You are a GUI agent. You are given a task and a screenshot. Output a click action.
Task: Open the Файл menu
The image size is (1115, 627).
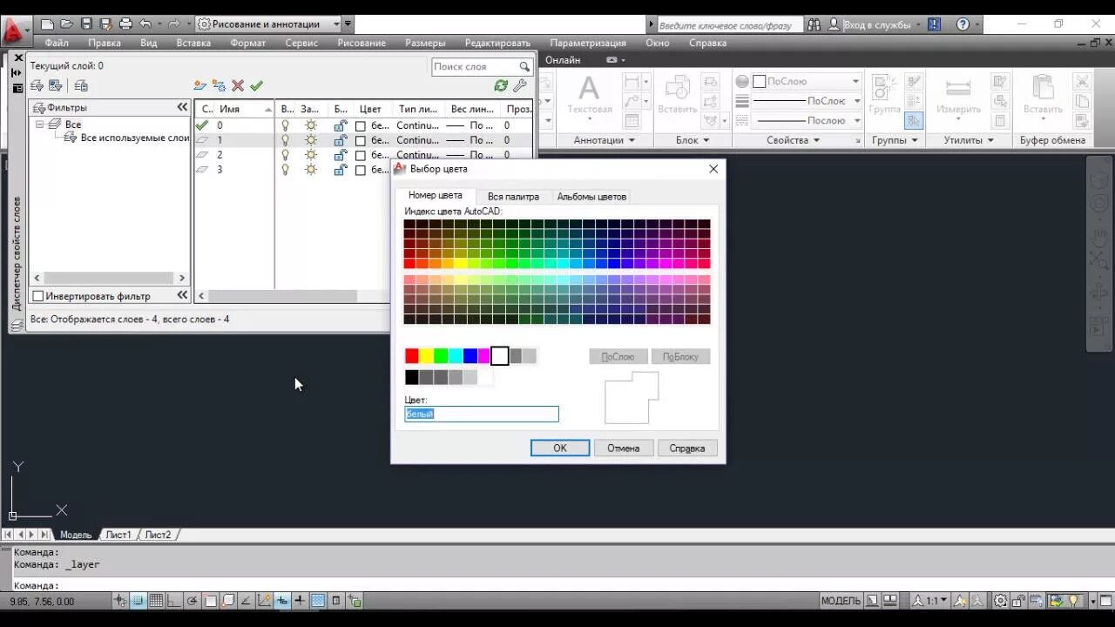click(57, 43)
